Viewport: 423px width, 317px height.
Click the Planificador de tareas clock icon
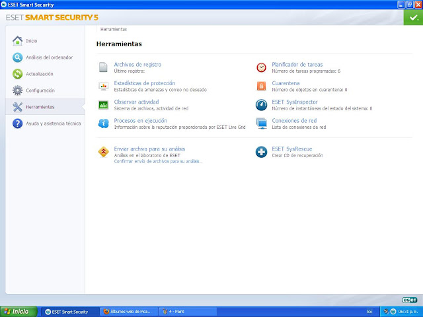click(x=261, y=67)
